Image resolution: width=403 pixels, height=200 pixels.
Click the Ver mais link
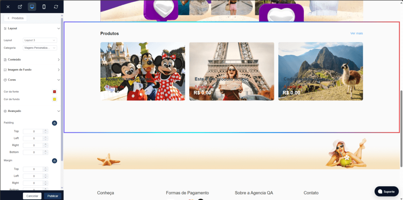pyautogui.click(x=357, y=33)
